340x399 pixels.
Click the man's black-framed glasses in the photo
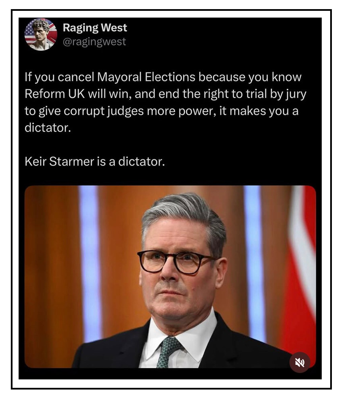point(176,262)
